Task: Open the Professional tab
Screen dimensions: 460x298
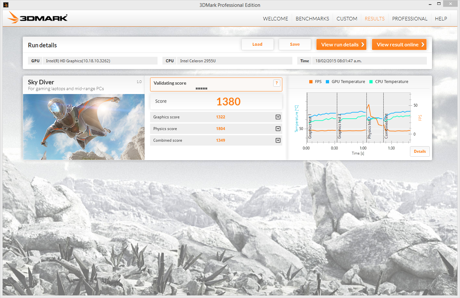Action: (x=410, y=19)
